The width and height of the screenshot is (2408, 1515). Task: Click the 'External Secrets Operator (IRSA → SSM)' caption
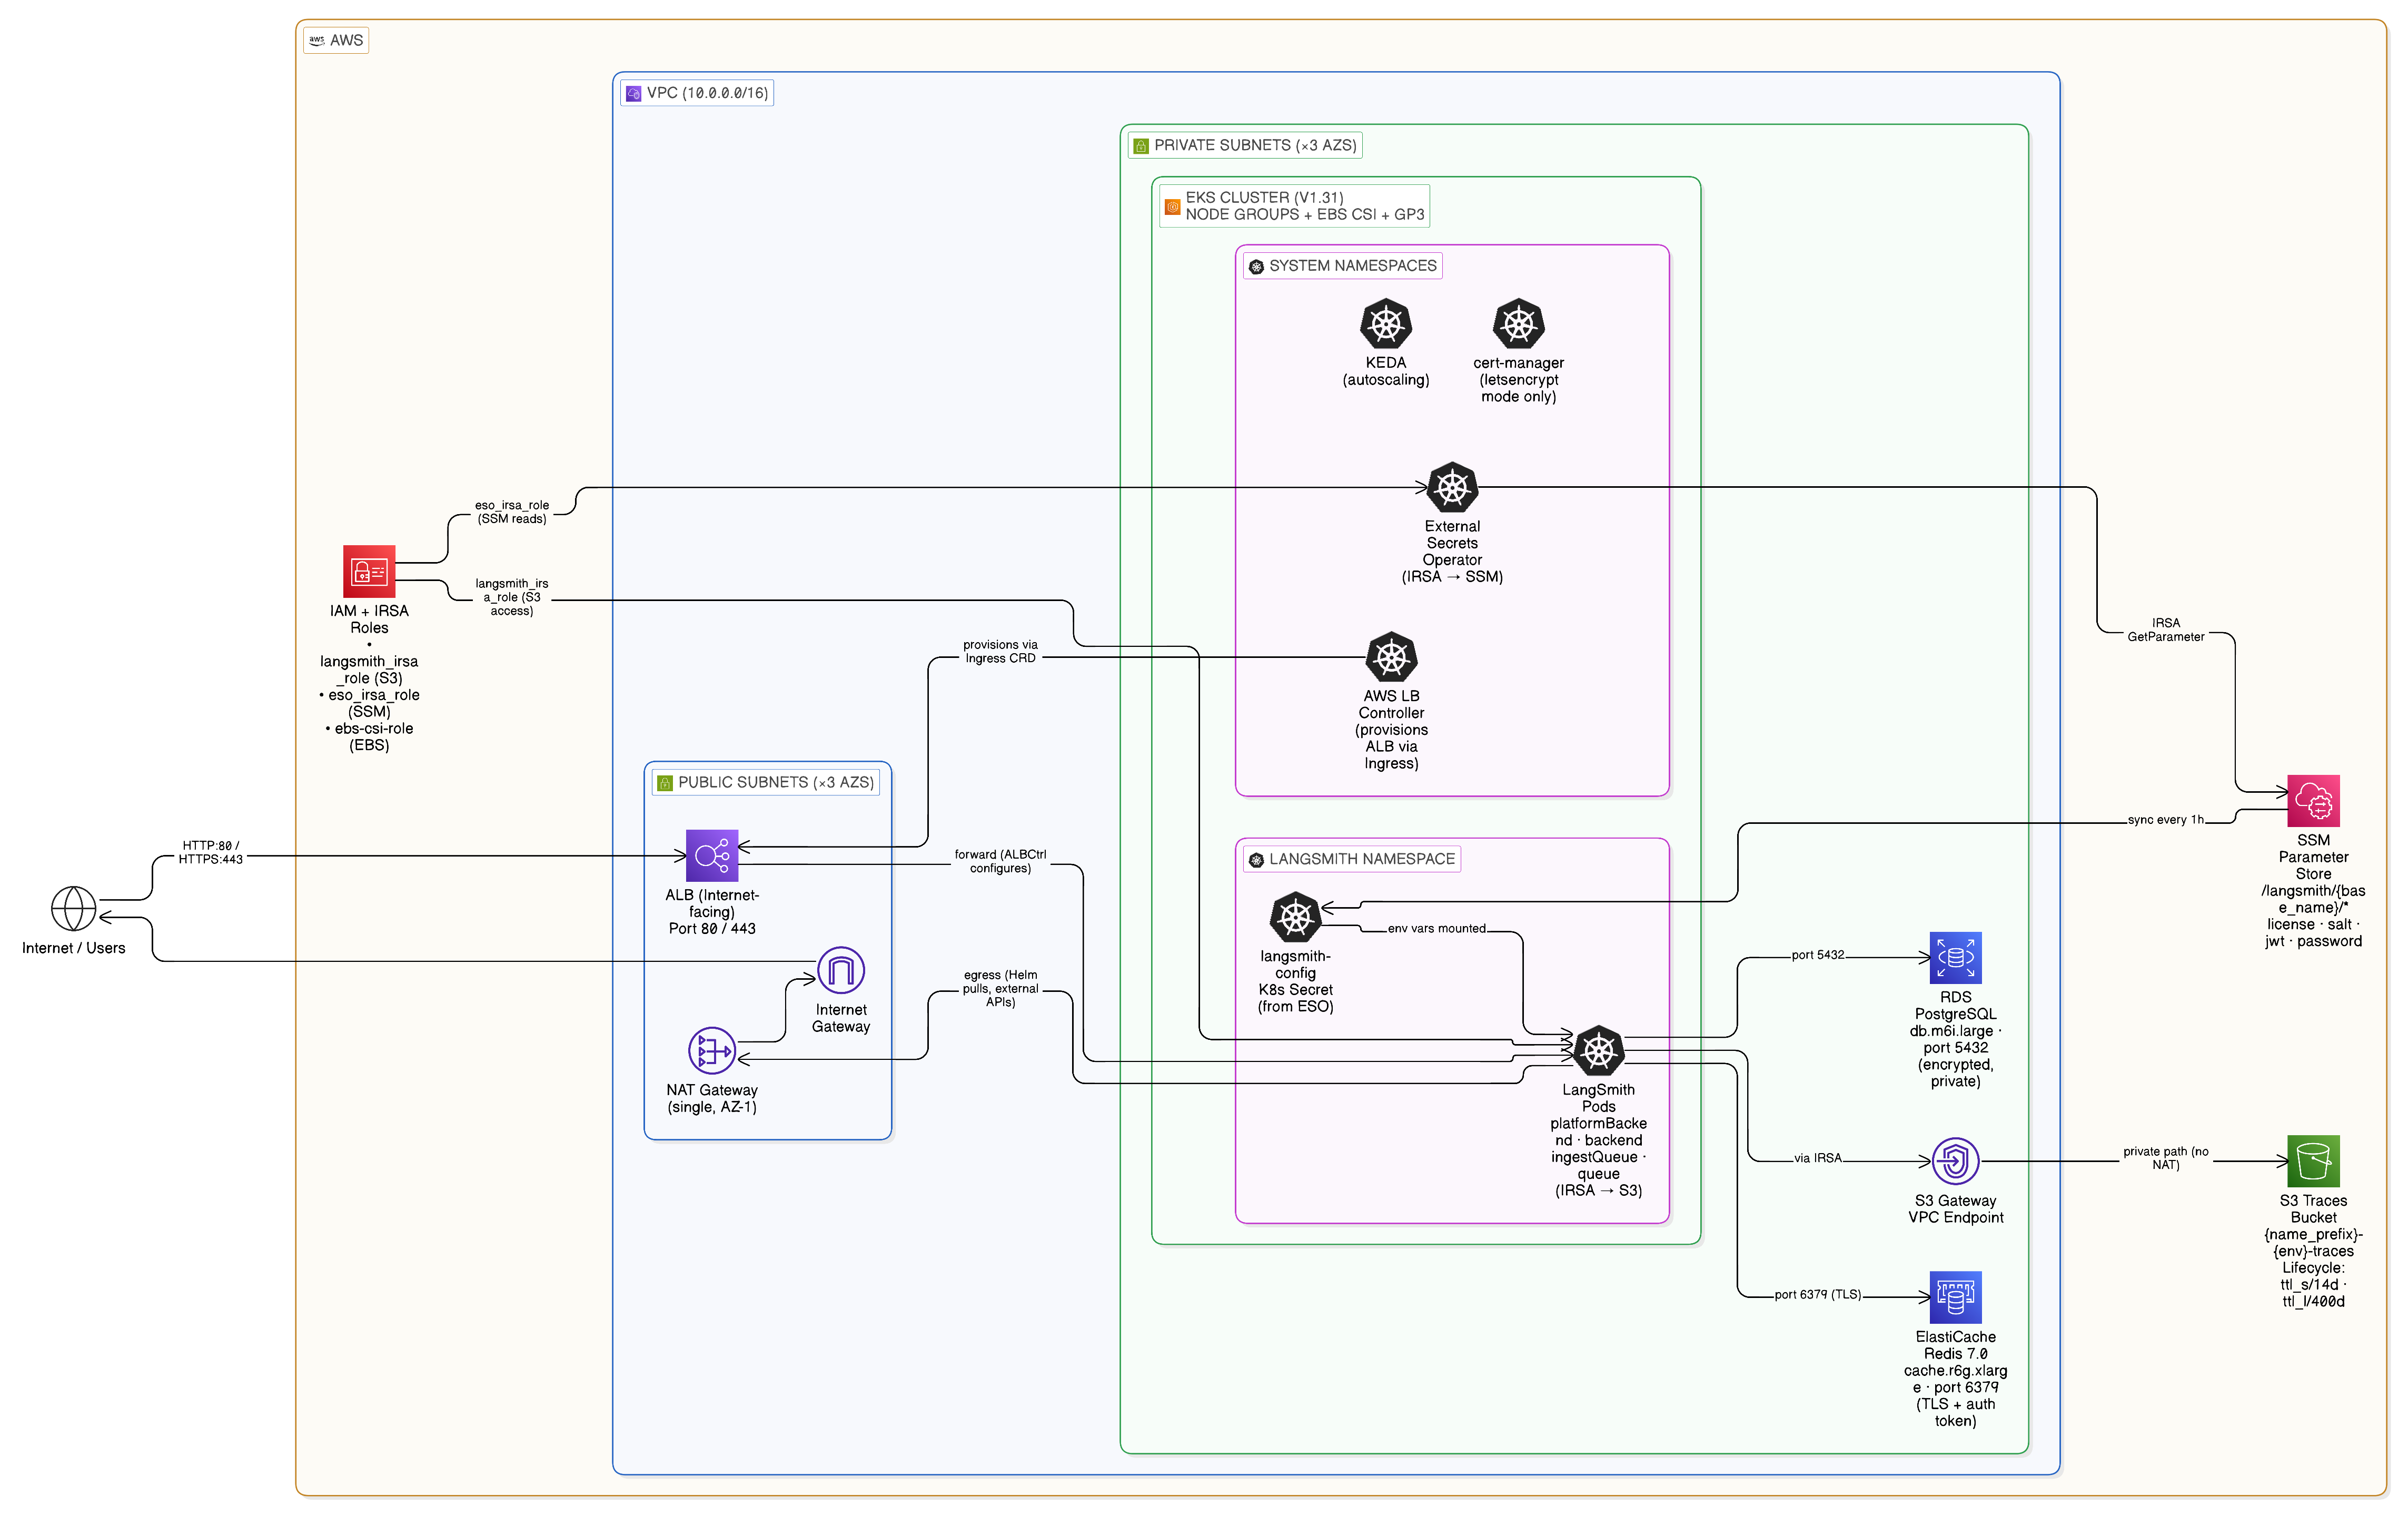pos(1453,552)
